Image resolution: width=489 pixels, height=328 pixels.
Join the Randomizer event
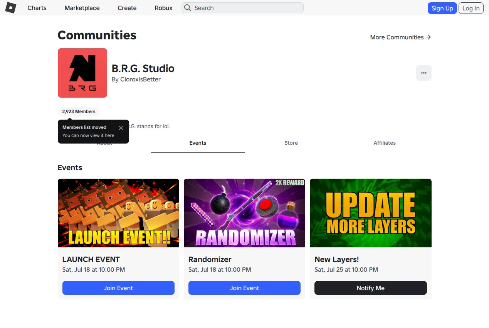(x=244, y=288)
